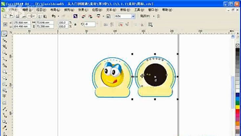Click the Paste icon in standard toolbar
The image size is (241, 136).
tap(45, 16)
